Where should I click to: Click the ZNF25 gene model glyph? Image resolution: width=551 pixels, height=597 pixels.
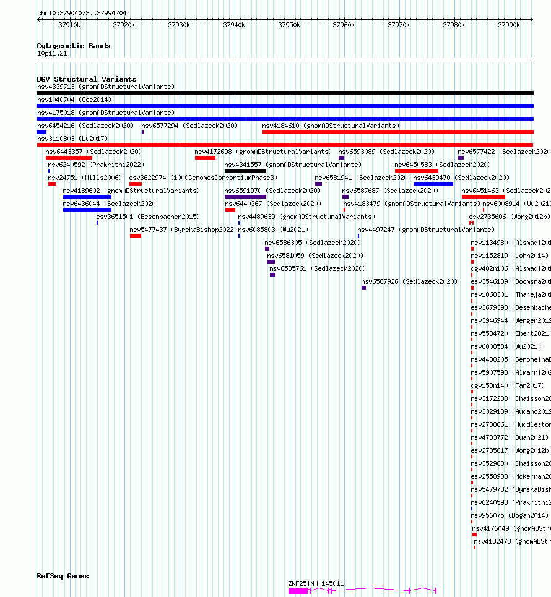tap(362, 591)
